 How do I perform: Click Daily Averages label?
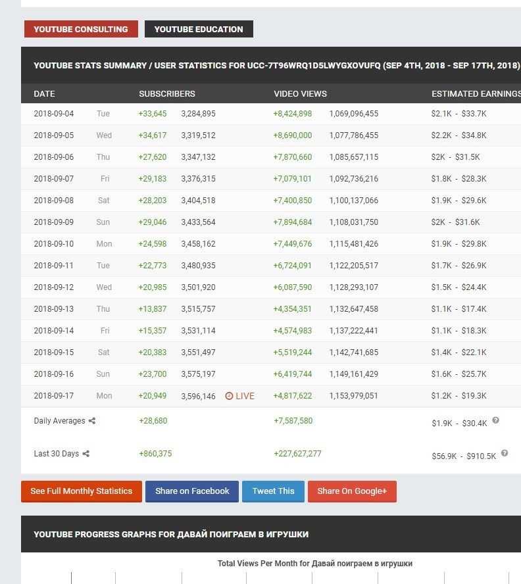click(60, 421)
